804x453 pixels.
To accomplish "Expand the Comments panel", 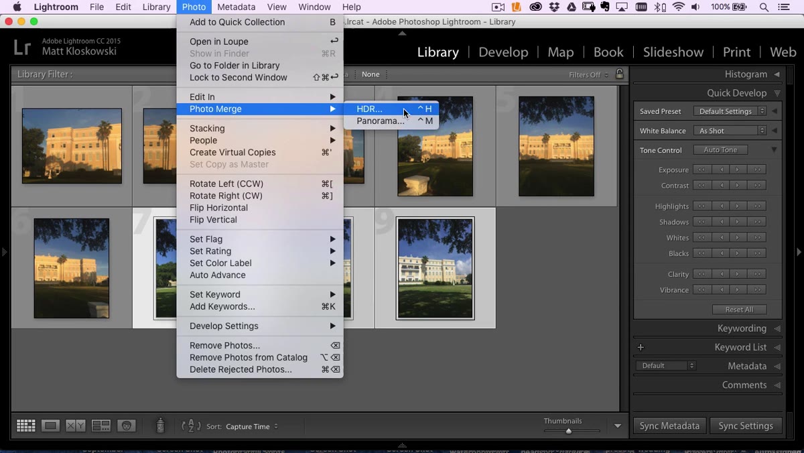I will 777,385.
